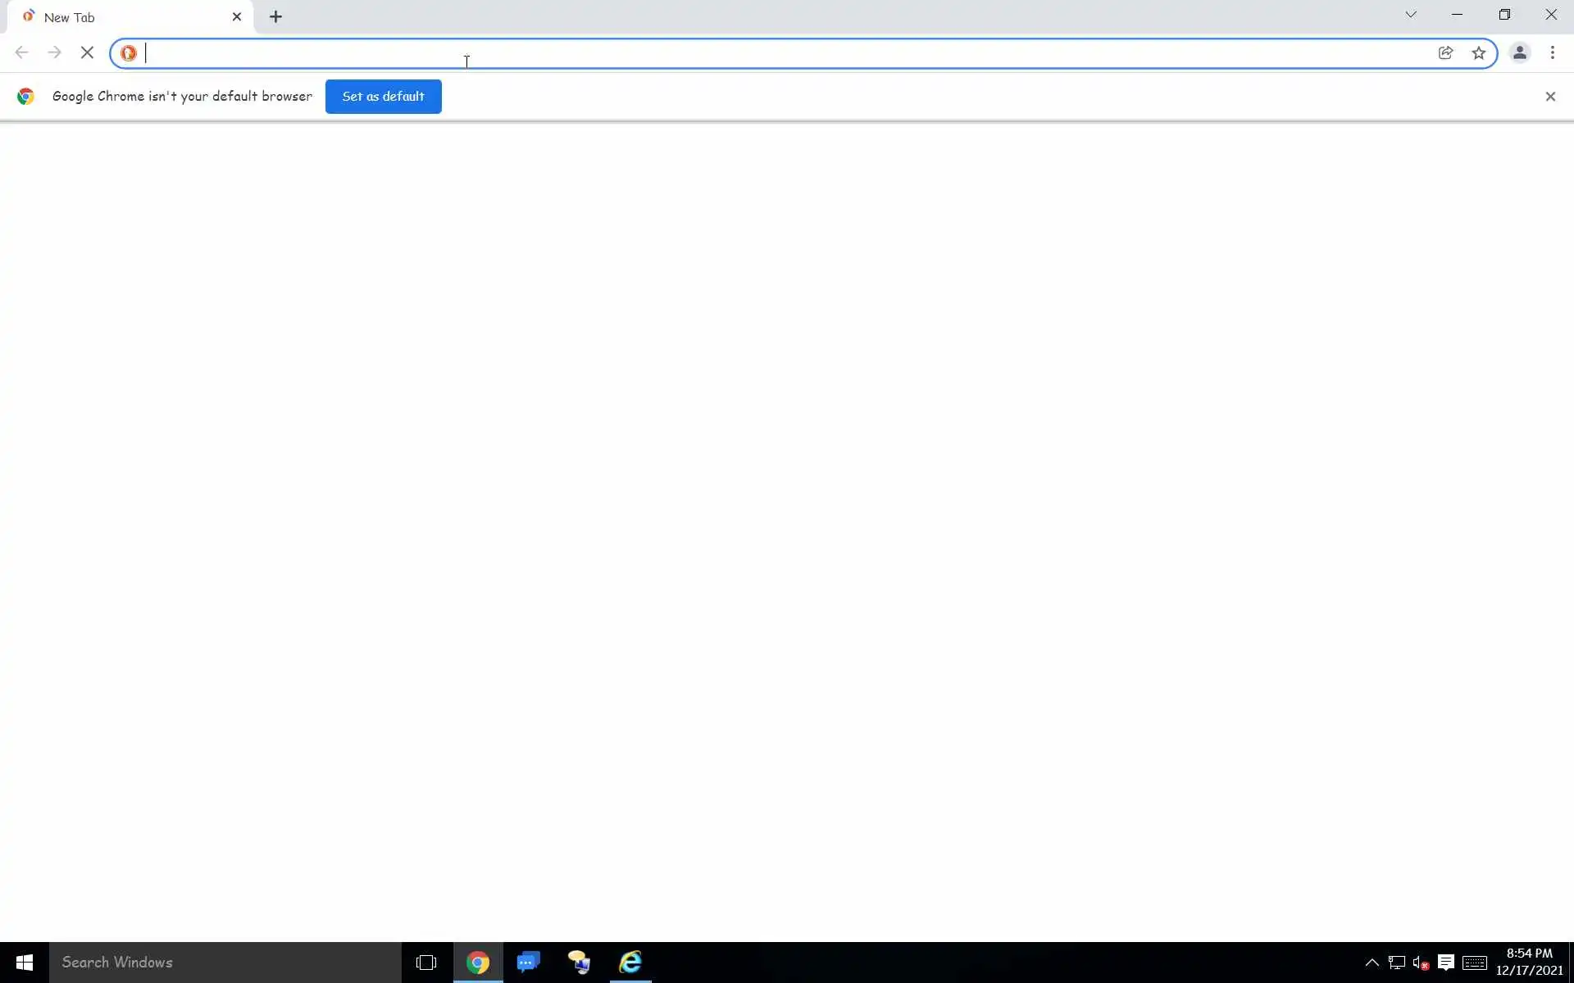Close the New Tab tab
Viewport: 1574px width, 983px height.
point(237,17)
